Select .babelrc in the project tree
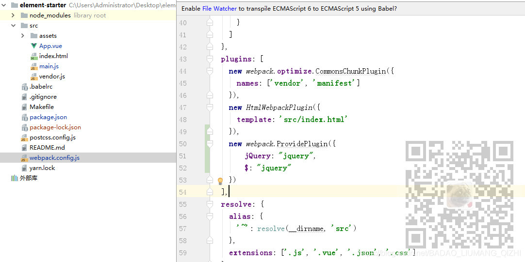 pos(41,87)
